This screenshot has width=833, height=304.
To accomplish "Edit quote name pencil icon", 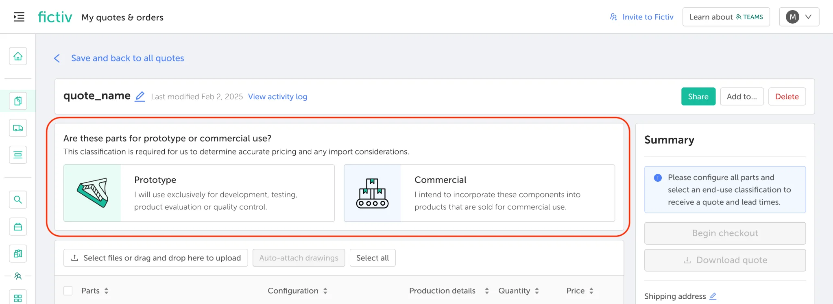I will point(140,96).
